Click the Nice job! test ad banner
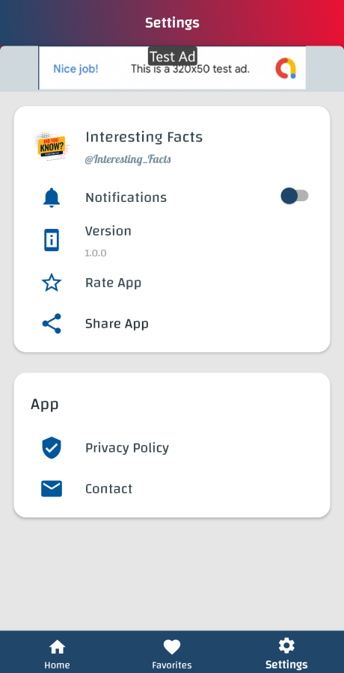This screenshot has width=344, height=673. click(172, 68)
